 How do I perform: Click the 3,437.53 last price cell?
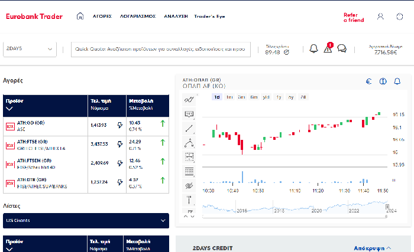99,144
